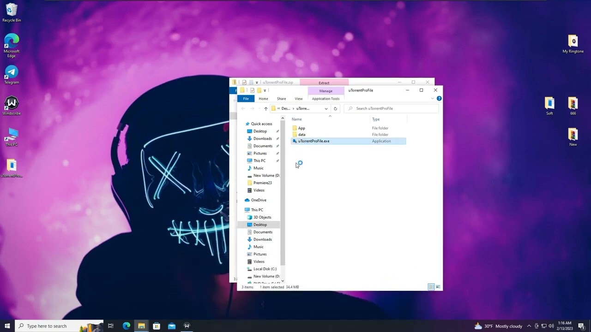
Task: Click the Refresh button beside address bar
Action: (335, 108)
